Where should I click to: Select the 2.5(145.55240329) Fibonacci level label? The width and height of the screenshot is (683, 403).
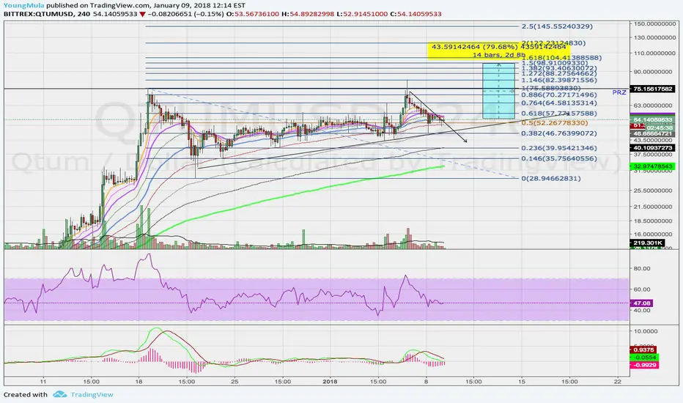[557, 26]
